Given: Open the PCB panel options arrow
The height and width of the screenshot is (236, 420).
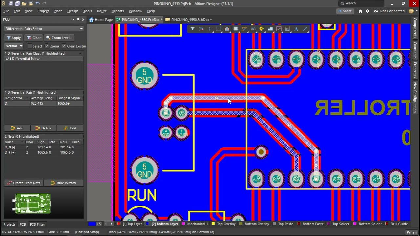Looking at the screenshot, I should (x=73, y=19).
